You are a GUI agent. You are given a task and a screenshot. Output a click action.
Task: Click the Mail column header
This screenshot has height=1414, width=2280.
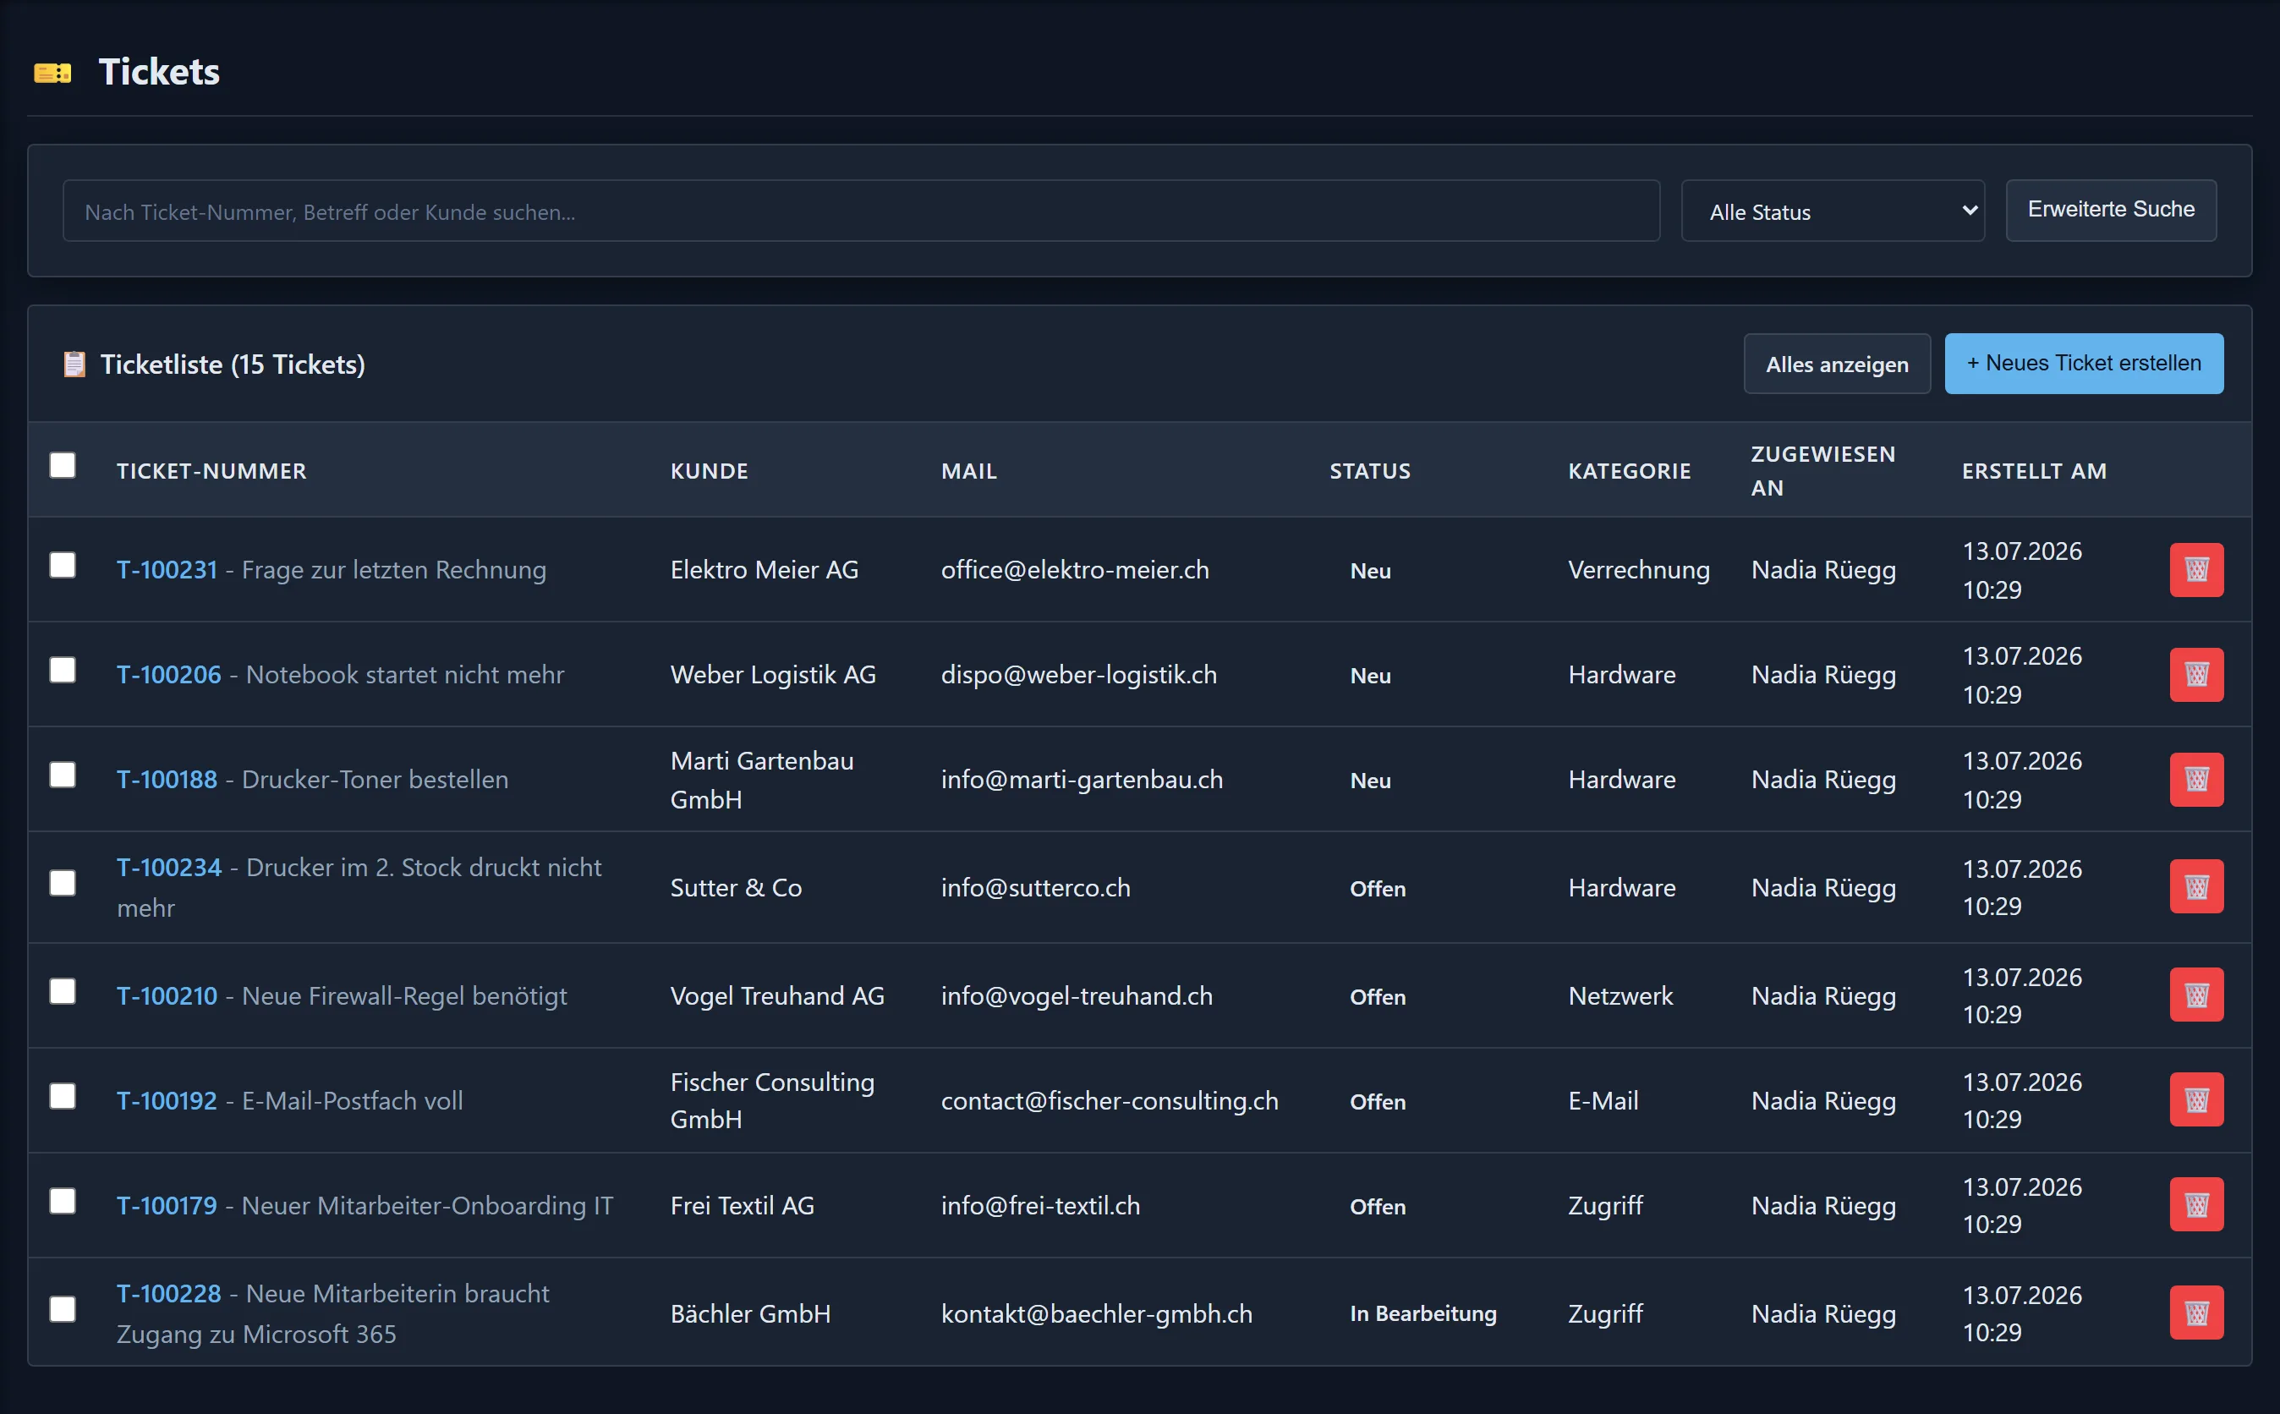click(x=969, y=471)
